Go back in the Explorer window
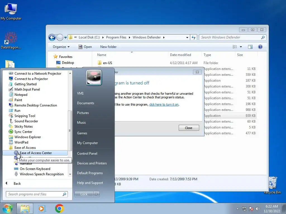This screenshot has width=286, height=214. [x=52, y=38]
